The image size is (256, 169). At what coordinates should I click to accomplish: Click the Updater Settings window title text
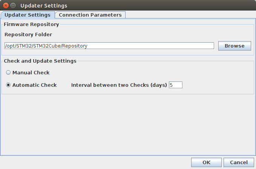44,6
